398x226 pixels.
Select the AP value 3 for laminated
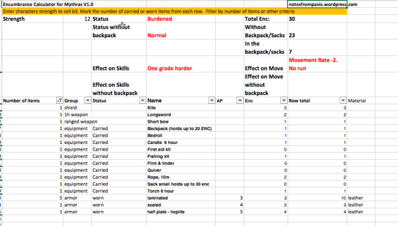click(x=230, y=198)
